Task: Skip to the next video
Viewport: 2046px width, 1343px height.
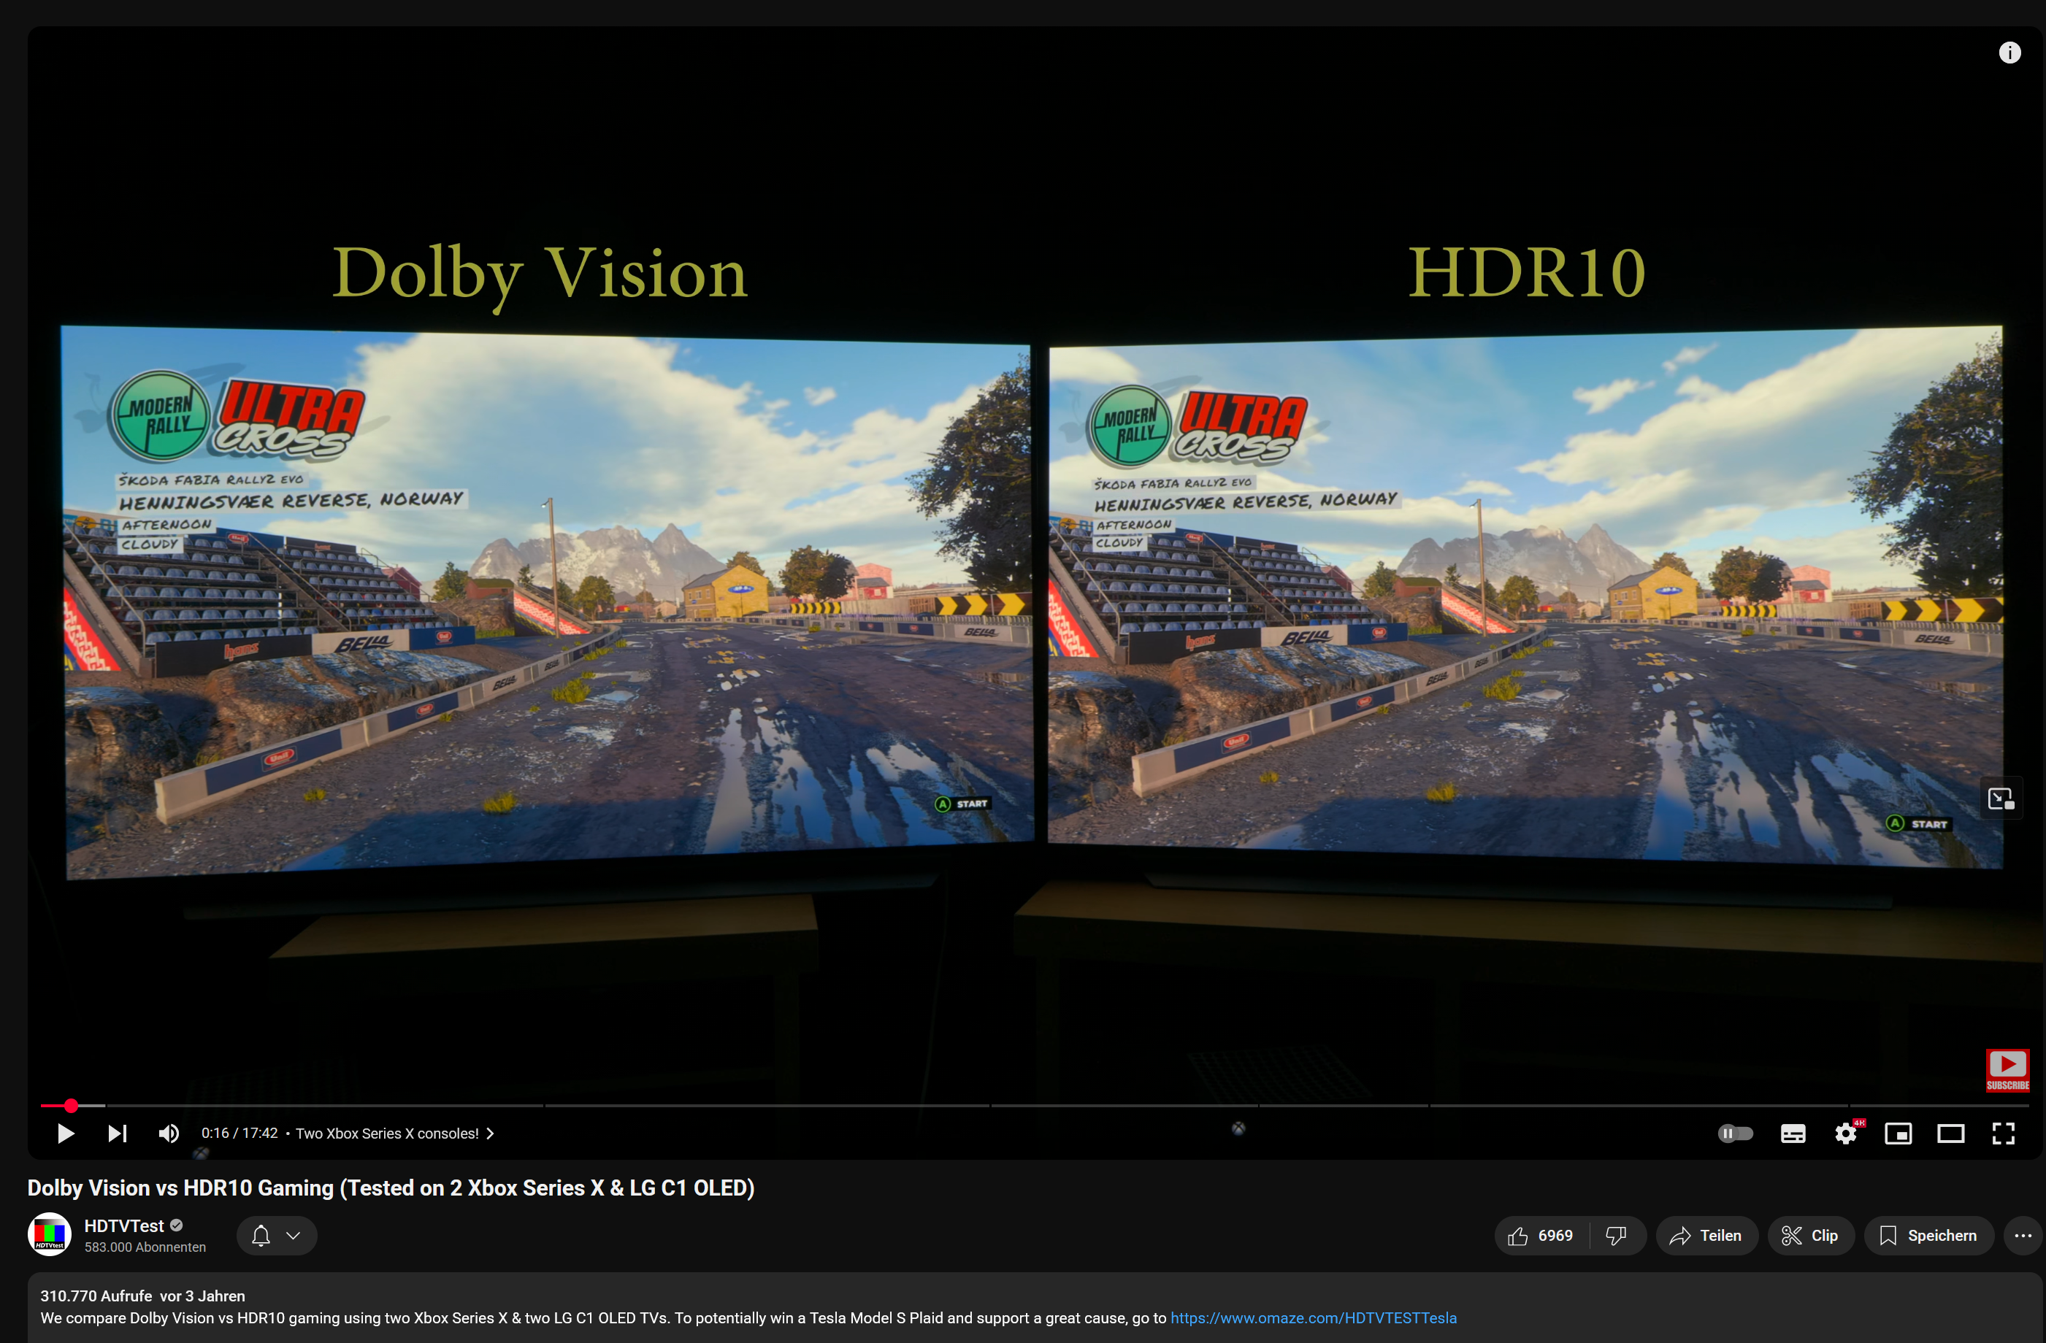Action: coord(117,1134)
